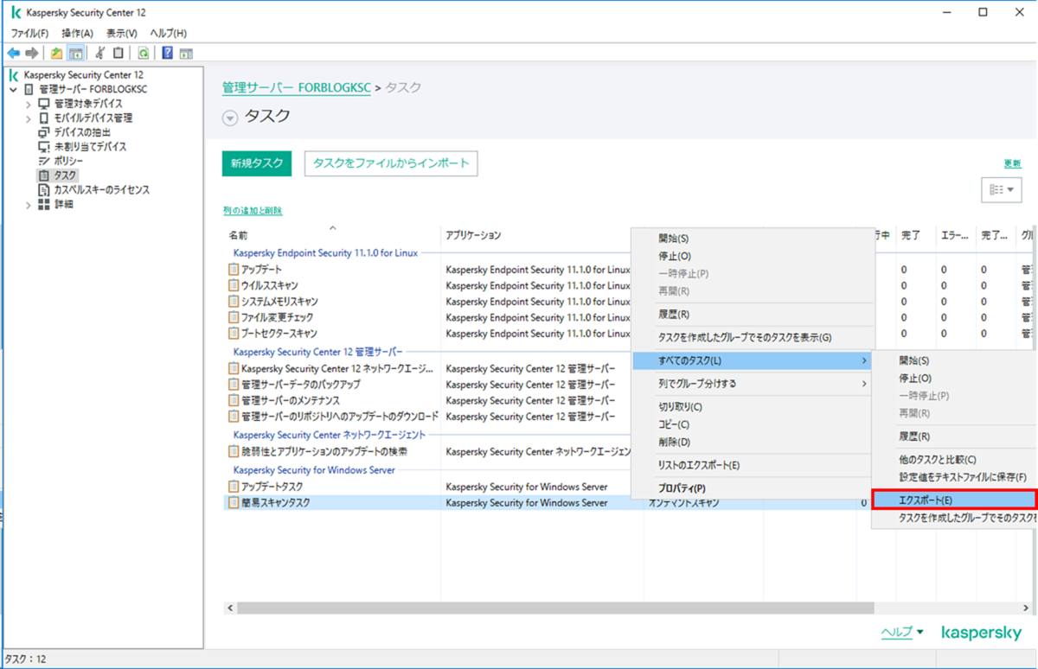Click the 更新 link

click(1012, 163)
